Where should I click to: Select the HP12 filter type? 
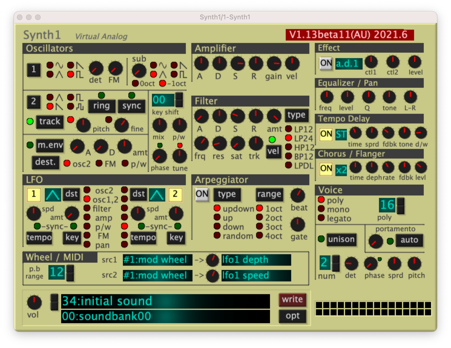pos(289,147)
